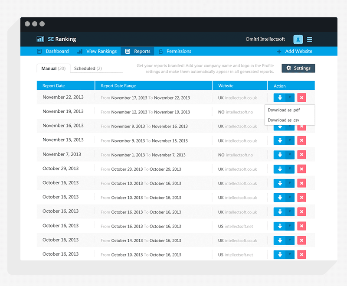Expand download options for November 22 report
This screenshot has height=286, width=347.
click(x=290, y=97)
